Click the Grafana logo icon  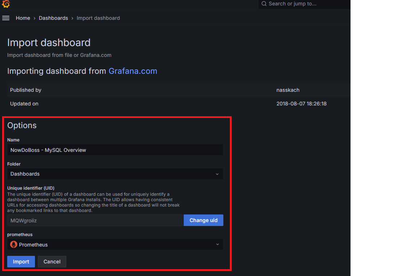(x=6, y=4)
